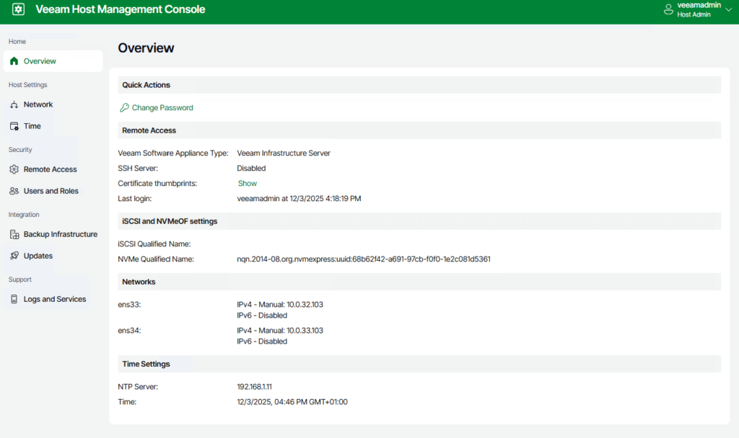Click the Change Password link

162,108
